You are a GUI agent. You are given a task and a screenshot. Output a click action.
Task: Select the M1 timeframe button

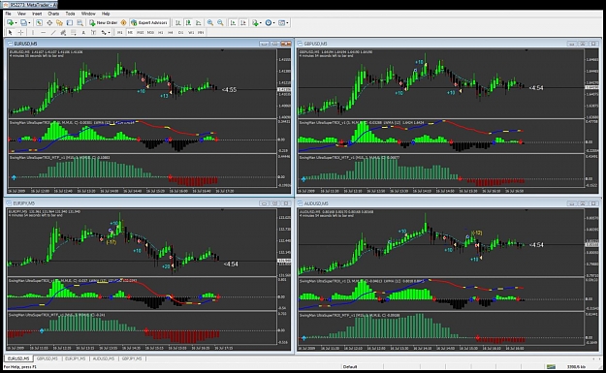tap(120, 33)
